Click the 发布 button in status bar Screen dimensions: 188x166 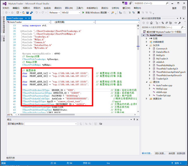click(177, 163)
